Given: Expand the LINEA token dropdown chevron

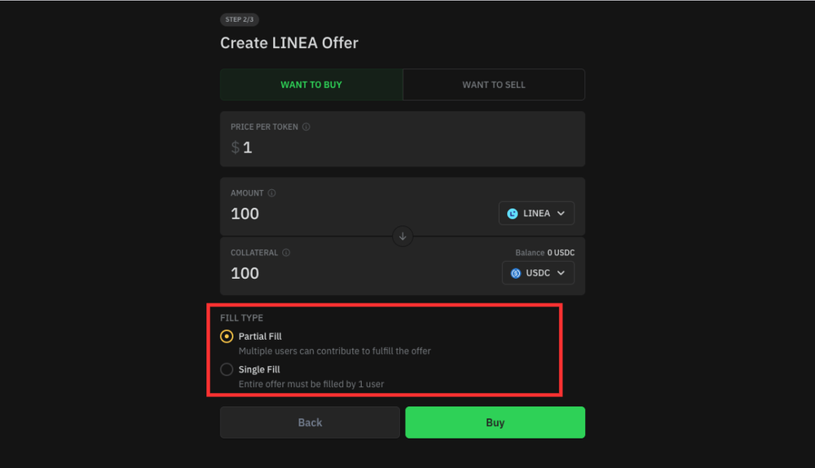Looking at the screenshot, I should [561, 213].
